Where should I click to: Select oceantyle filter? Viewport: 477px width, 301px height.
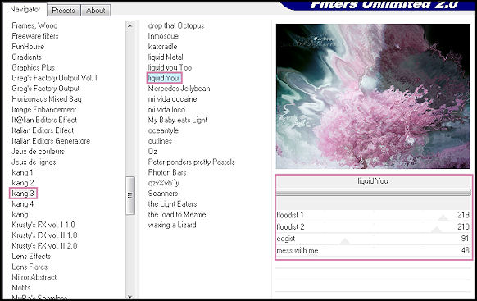pyautogui.click(x=163, y=130)
